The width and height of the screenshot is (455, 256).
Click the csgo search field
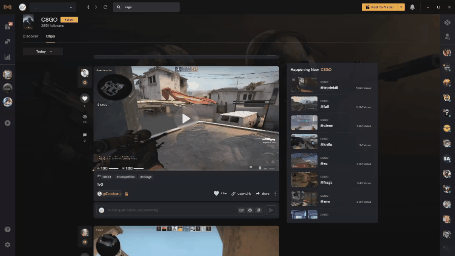(x=146, y=7)
